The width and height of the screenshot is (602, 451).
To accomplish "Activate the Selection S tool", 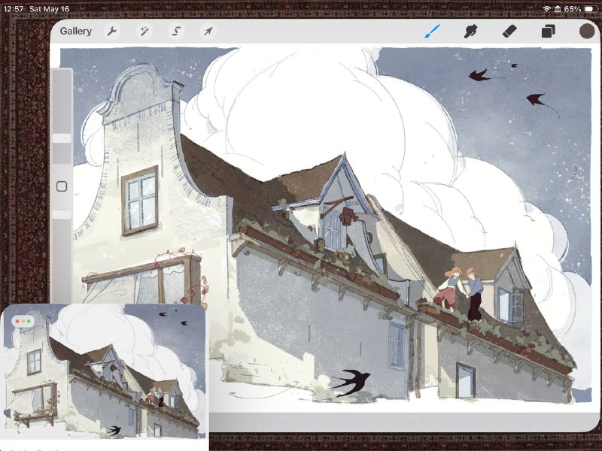I will pos(176,31).
